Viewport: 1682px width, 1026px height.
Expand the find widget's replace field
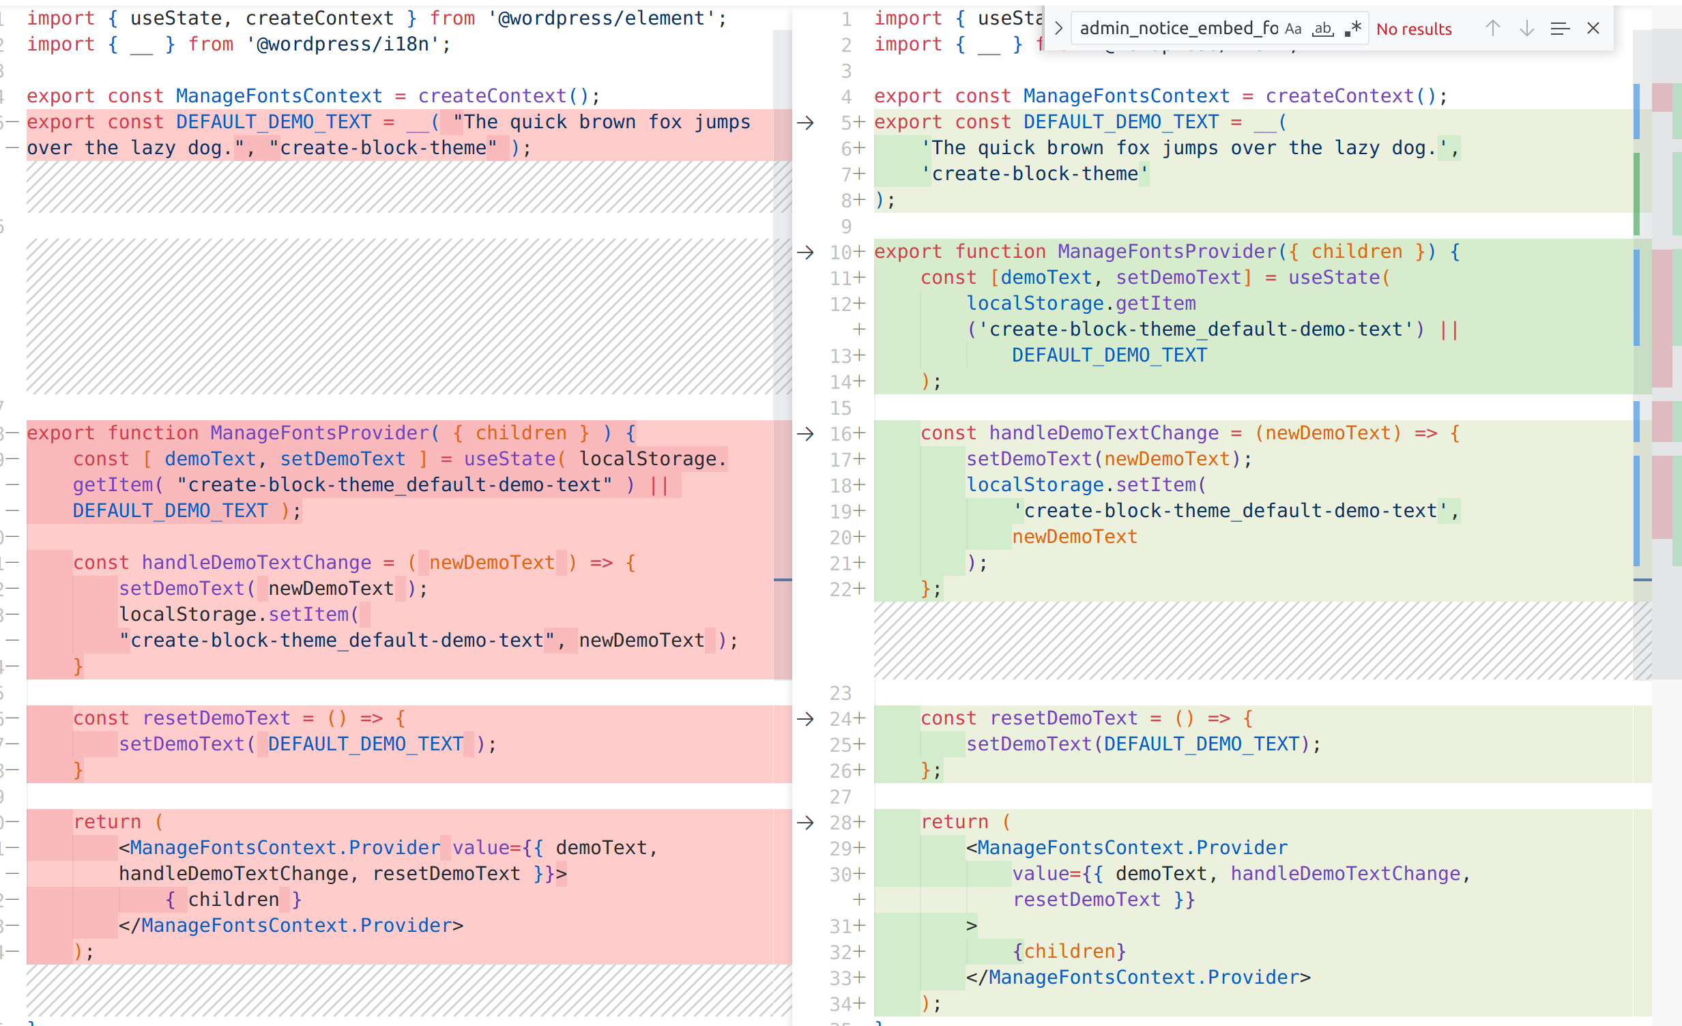[x=1058, y=28]
